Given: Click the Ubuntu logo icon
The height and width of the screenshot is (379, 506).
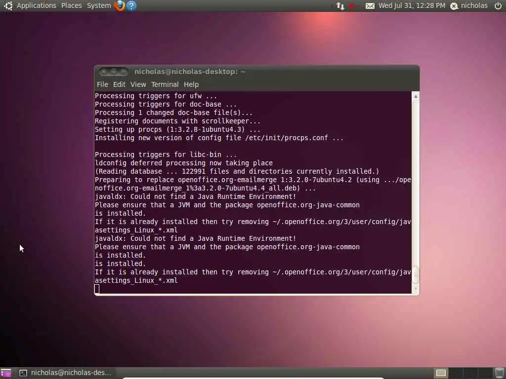Looking at the screenshot, I should coord(8,6).
